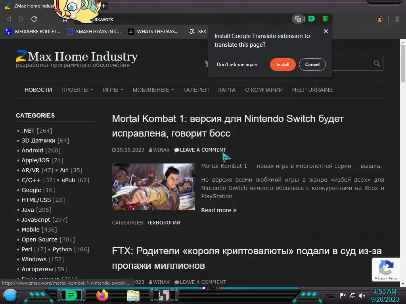Click the green speech-bubble icon in the address bar
The width and height of the screenshot is (406, 304).
pyautogui.click(x=312, y=19)
